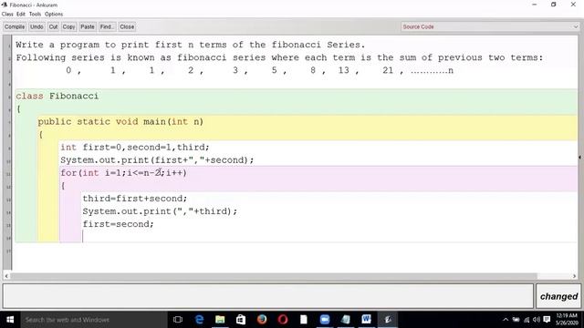Click the active BlueJ editor taskbar icon
Screen dimensions: 584x328
(x=387, y=320)
